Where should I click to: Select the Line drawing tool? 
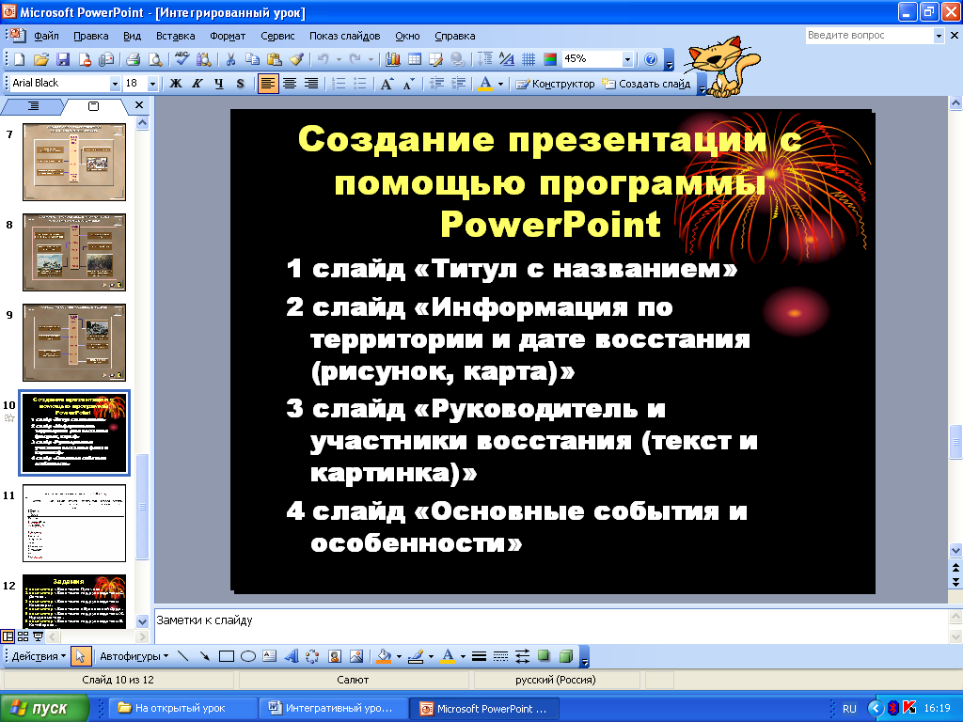coord(182,656)
